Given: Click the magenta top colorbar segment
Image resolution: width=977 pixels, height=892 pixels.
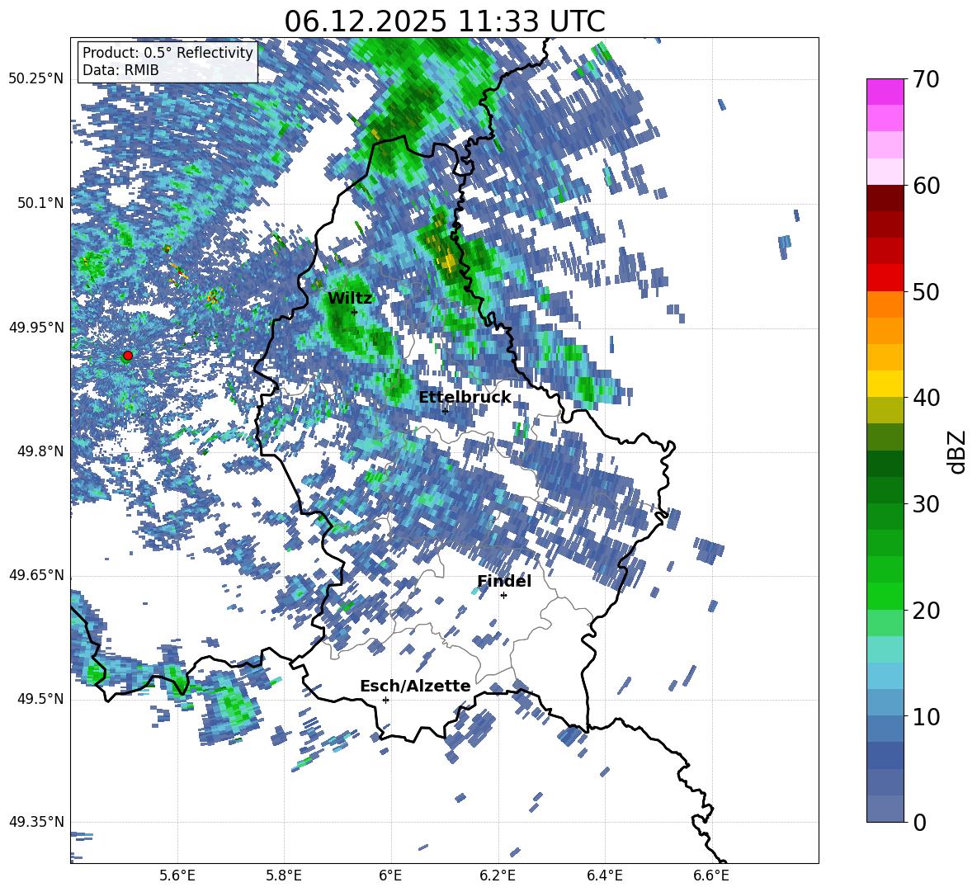Looking at the screenshot, I should click(x=885, y=92).
